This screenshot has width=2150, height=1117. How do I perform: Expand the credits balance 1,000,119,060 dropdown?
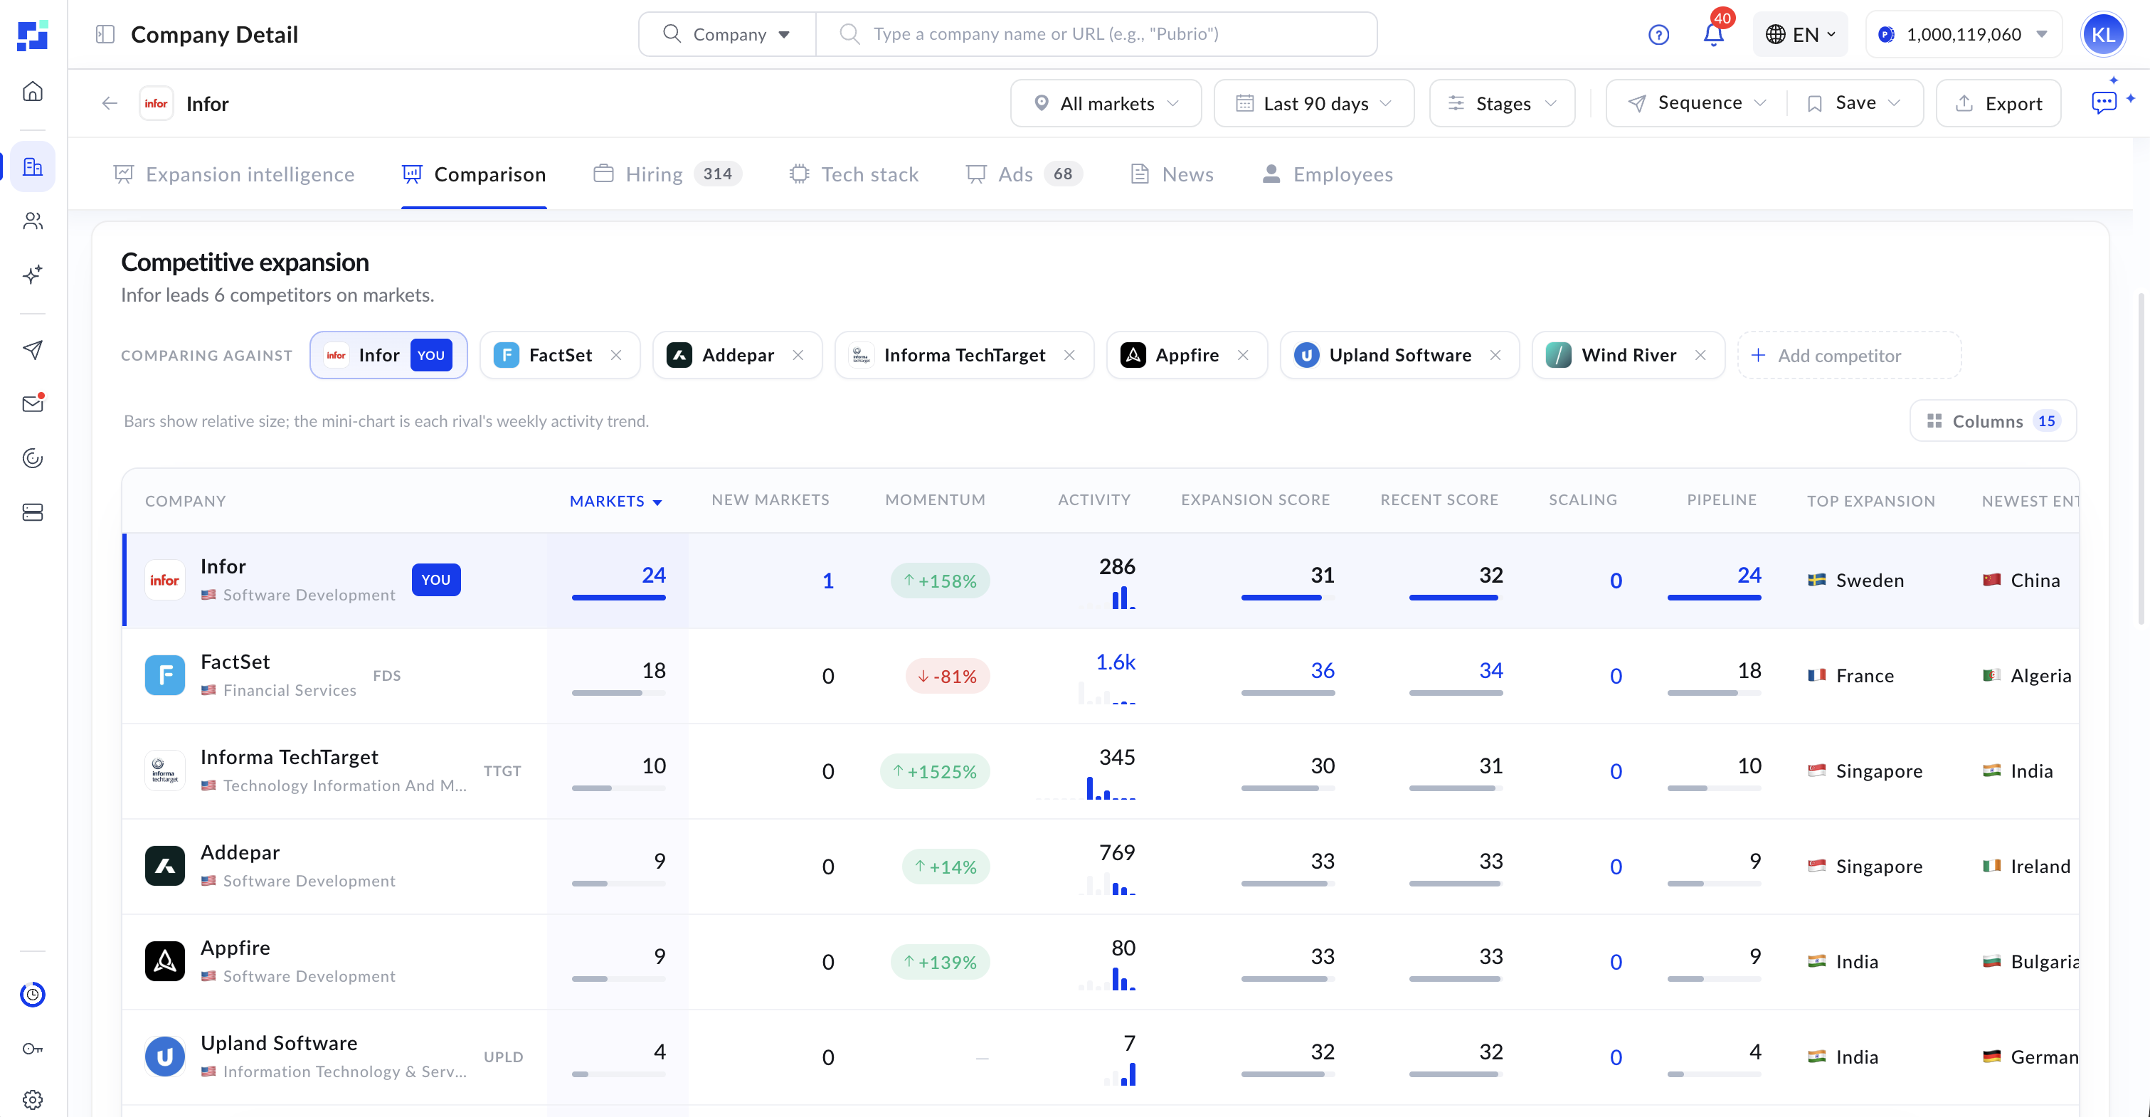pos(1964,34)
